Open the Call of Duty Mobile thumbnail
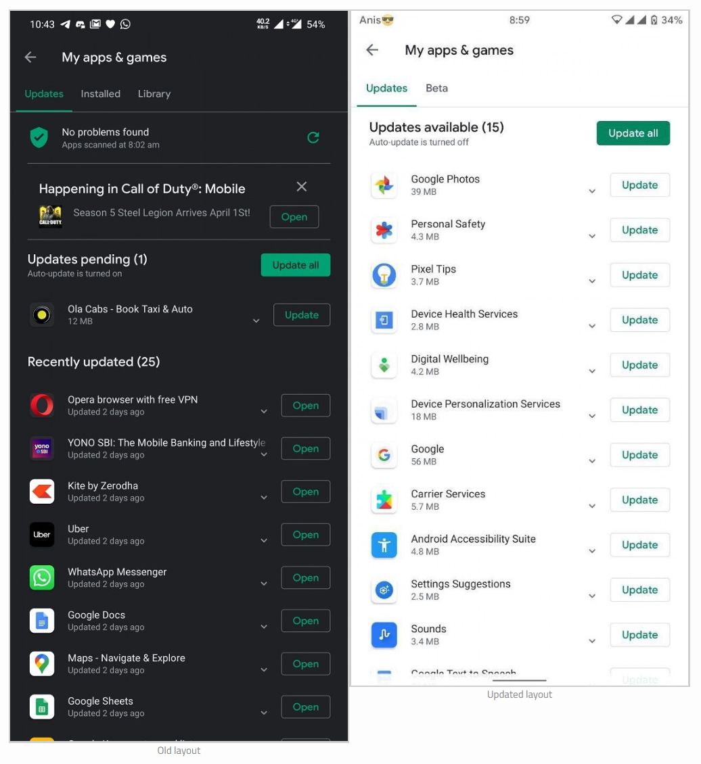701x764 pixels. [51, 216]
